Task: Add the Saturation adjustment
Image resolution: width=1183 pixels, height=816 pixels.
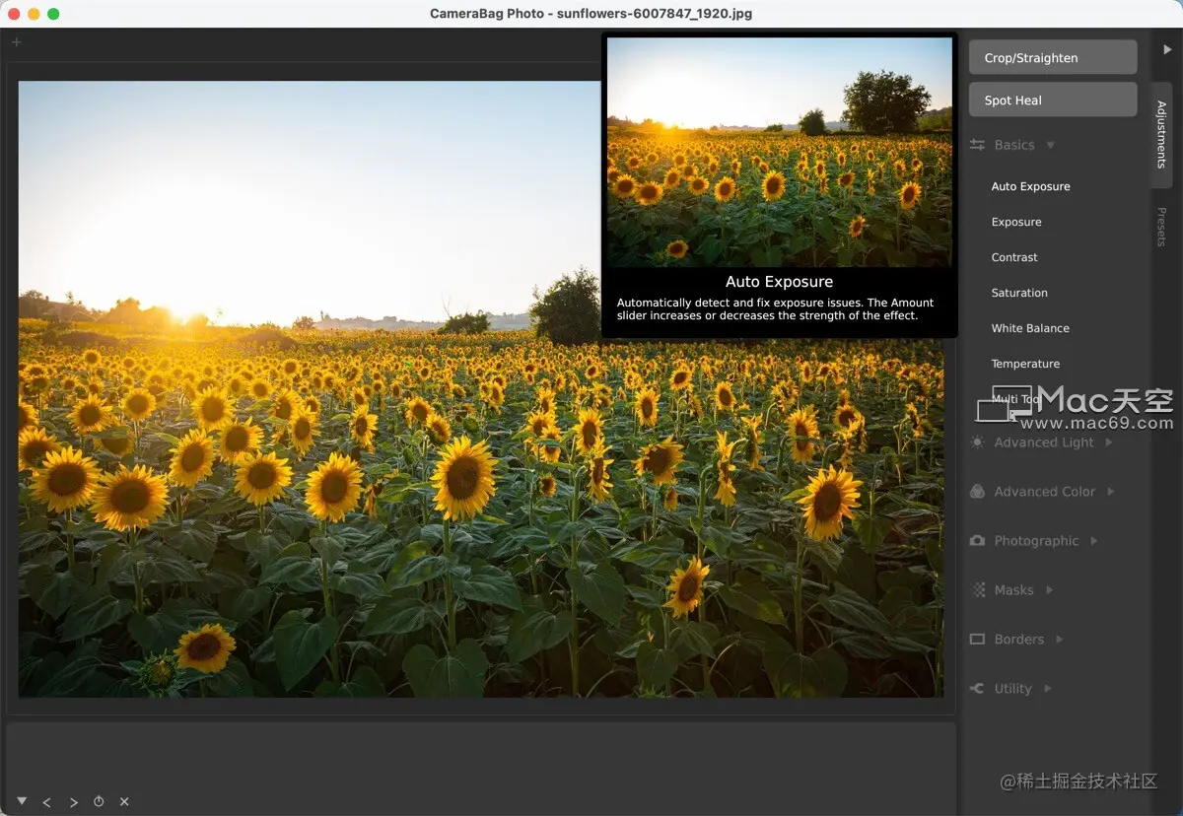Action: coord(1019,293)
